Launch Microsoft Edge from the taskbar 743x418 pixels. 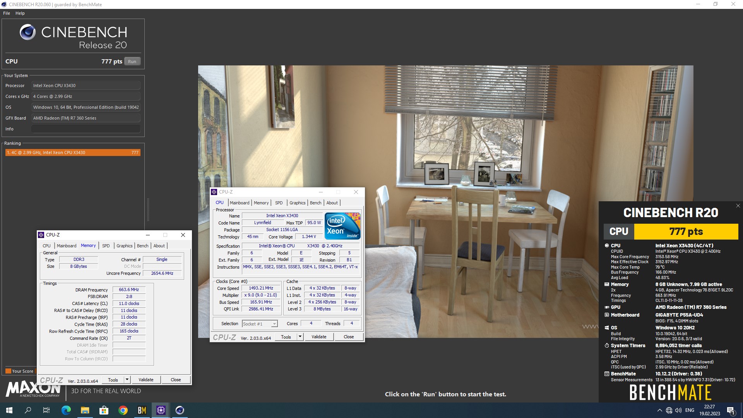click(x=66, y=410)
